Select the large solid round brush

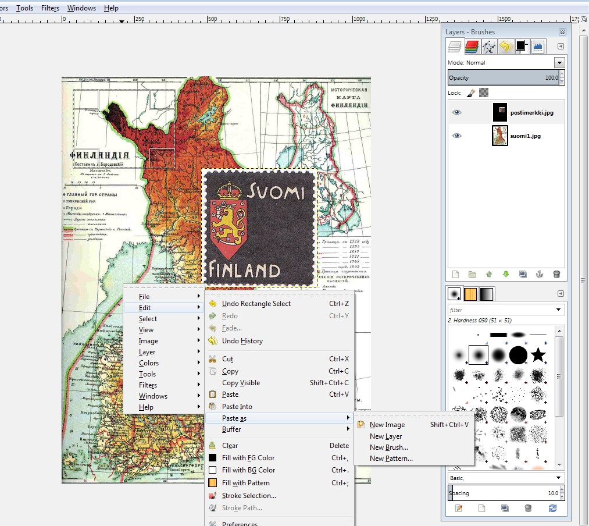tap(519, 354)
